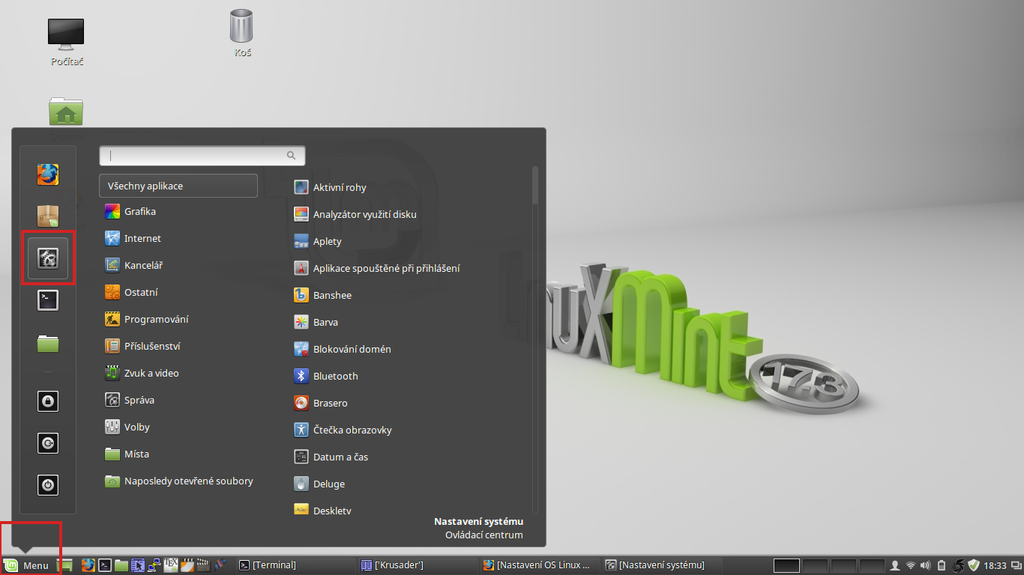1024x575 pixels.
Task: Open the green home folder on the desktop
Action: tap(66, 111)
